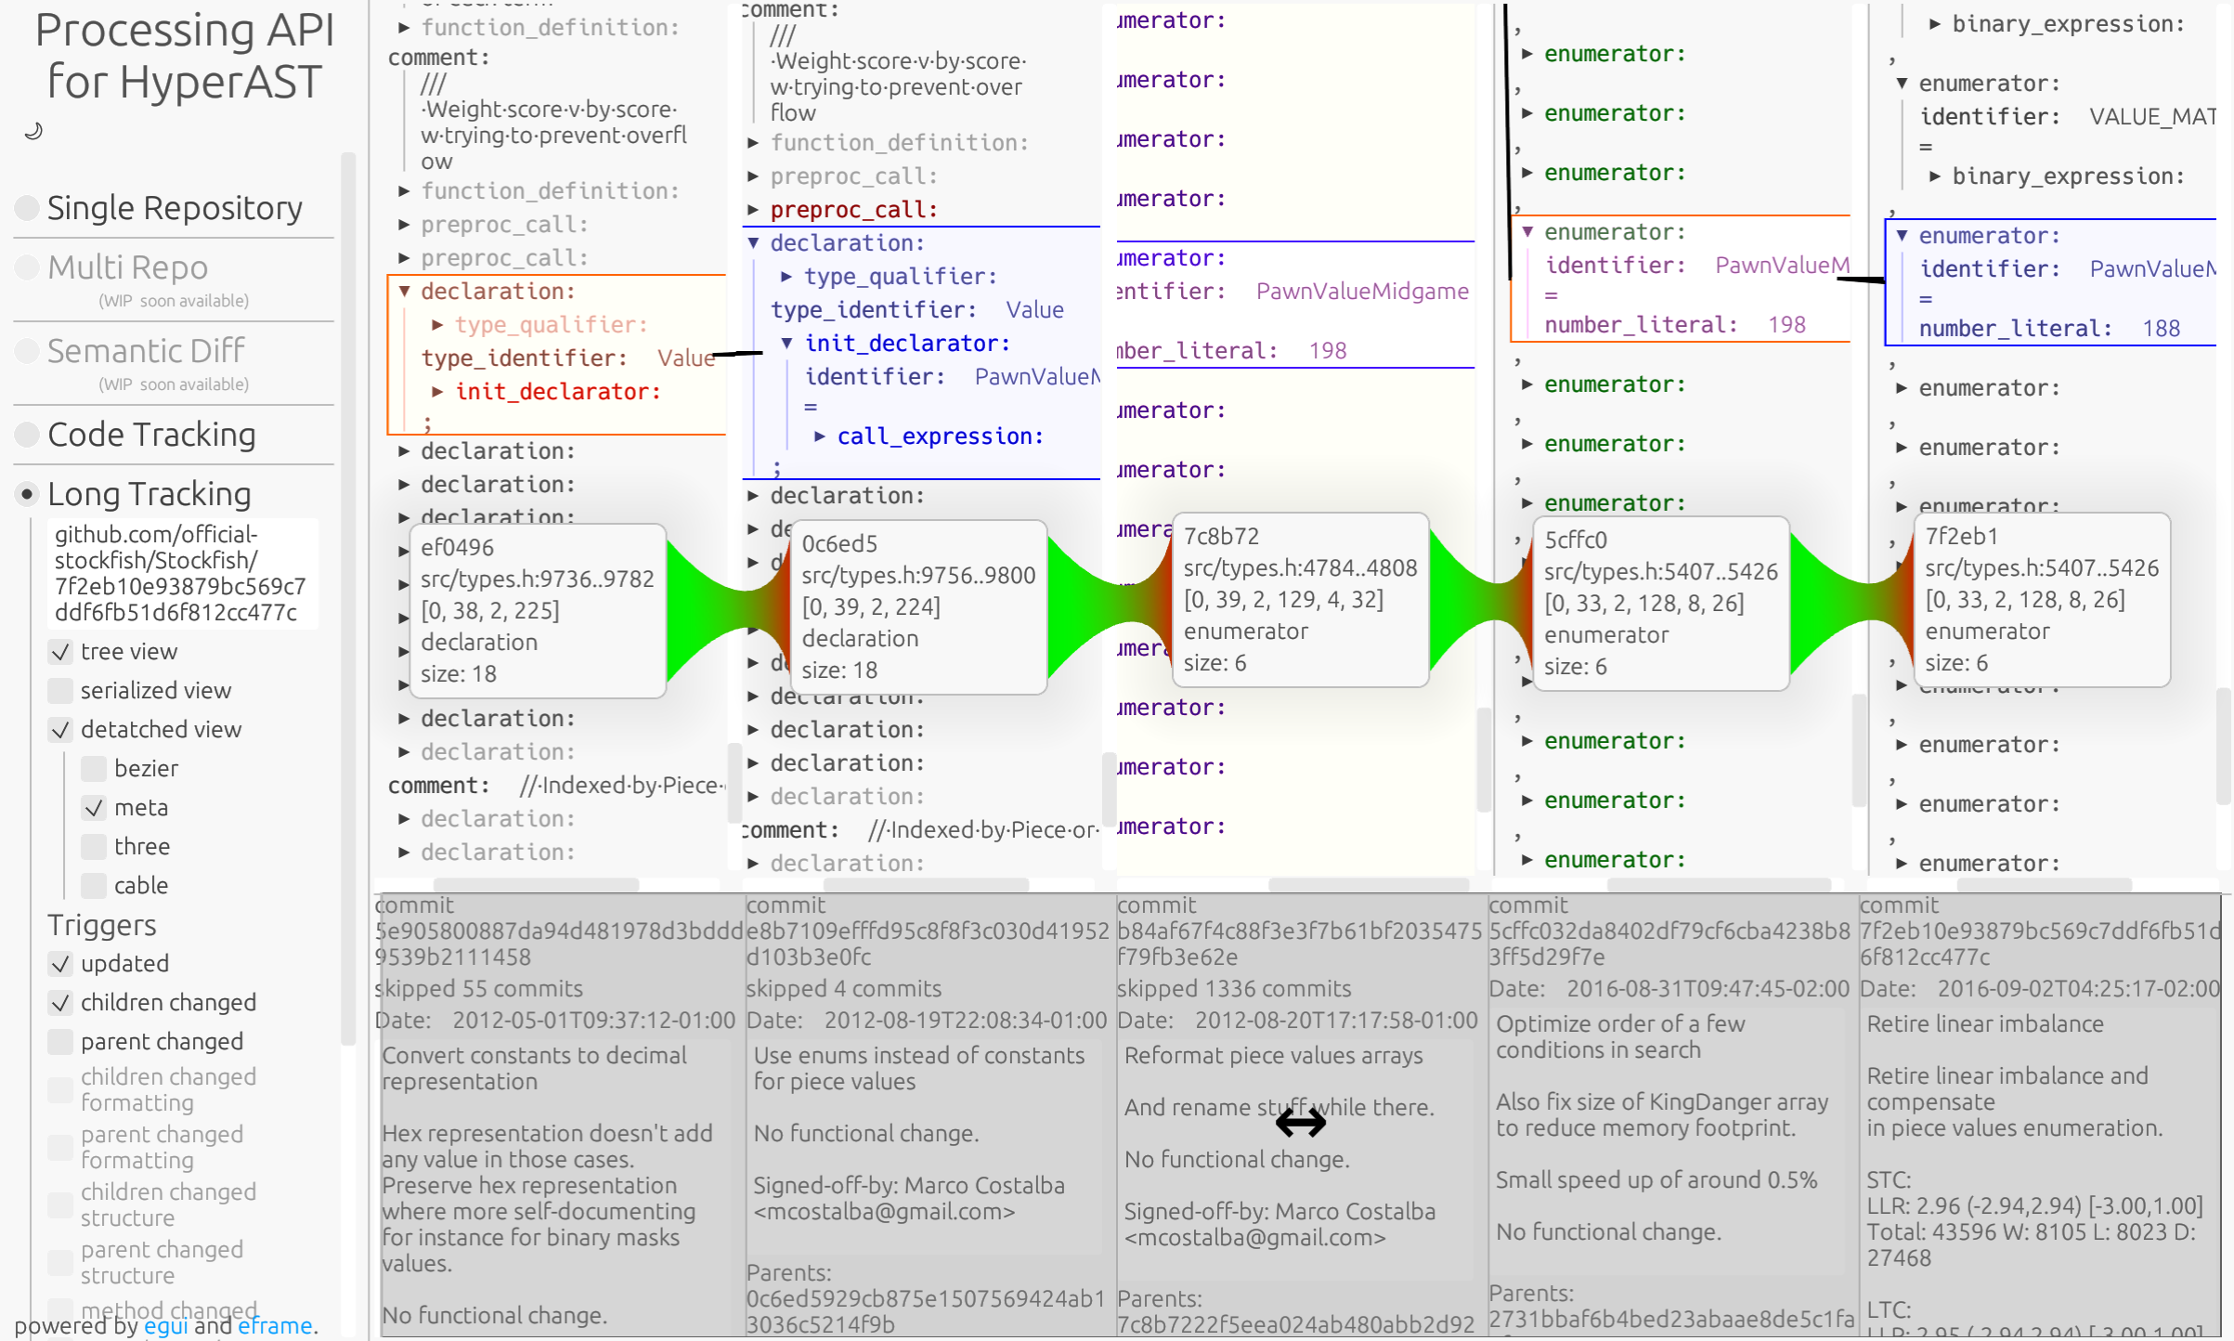Enable detatched view checkbox

pyautogui.click(x=58, y=730)
